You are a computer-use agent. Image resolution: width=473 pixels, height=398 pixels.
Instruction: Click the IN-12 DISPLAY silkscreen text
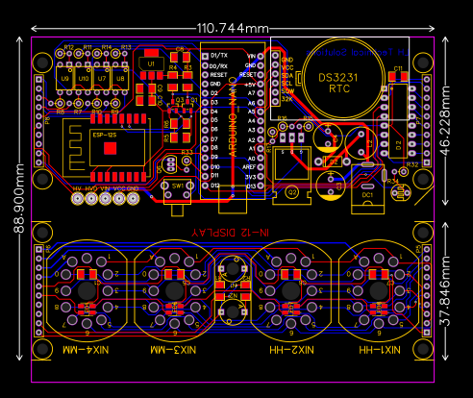pos(230,233)
